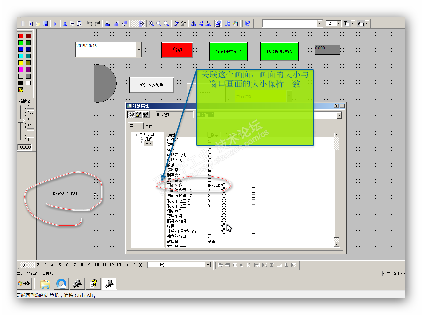Open the font size 12 dropdown
The width and height of the screenshot is (422, 315).
coord(338,23)
